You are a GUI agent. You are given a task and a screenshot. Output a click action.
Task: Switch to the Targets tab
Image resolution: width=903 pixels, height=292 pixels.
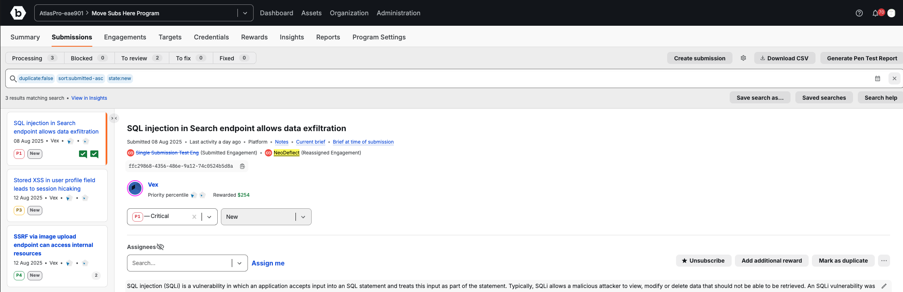pos(170,37)
